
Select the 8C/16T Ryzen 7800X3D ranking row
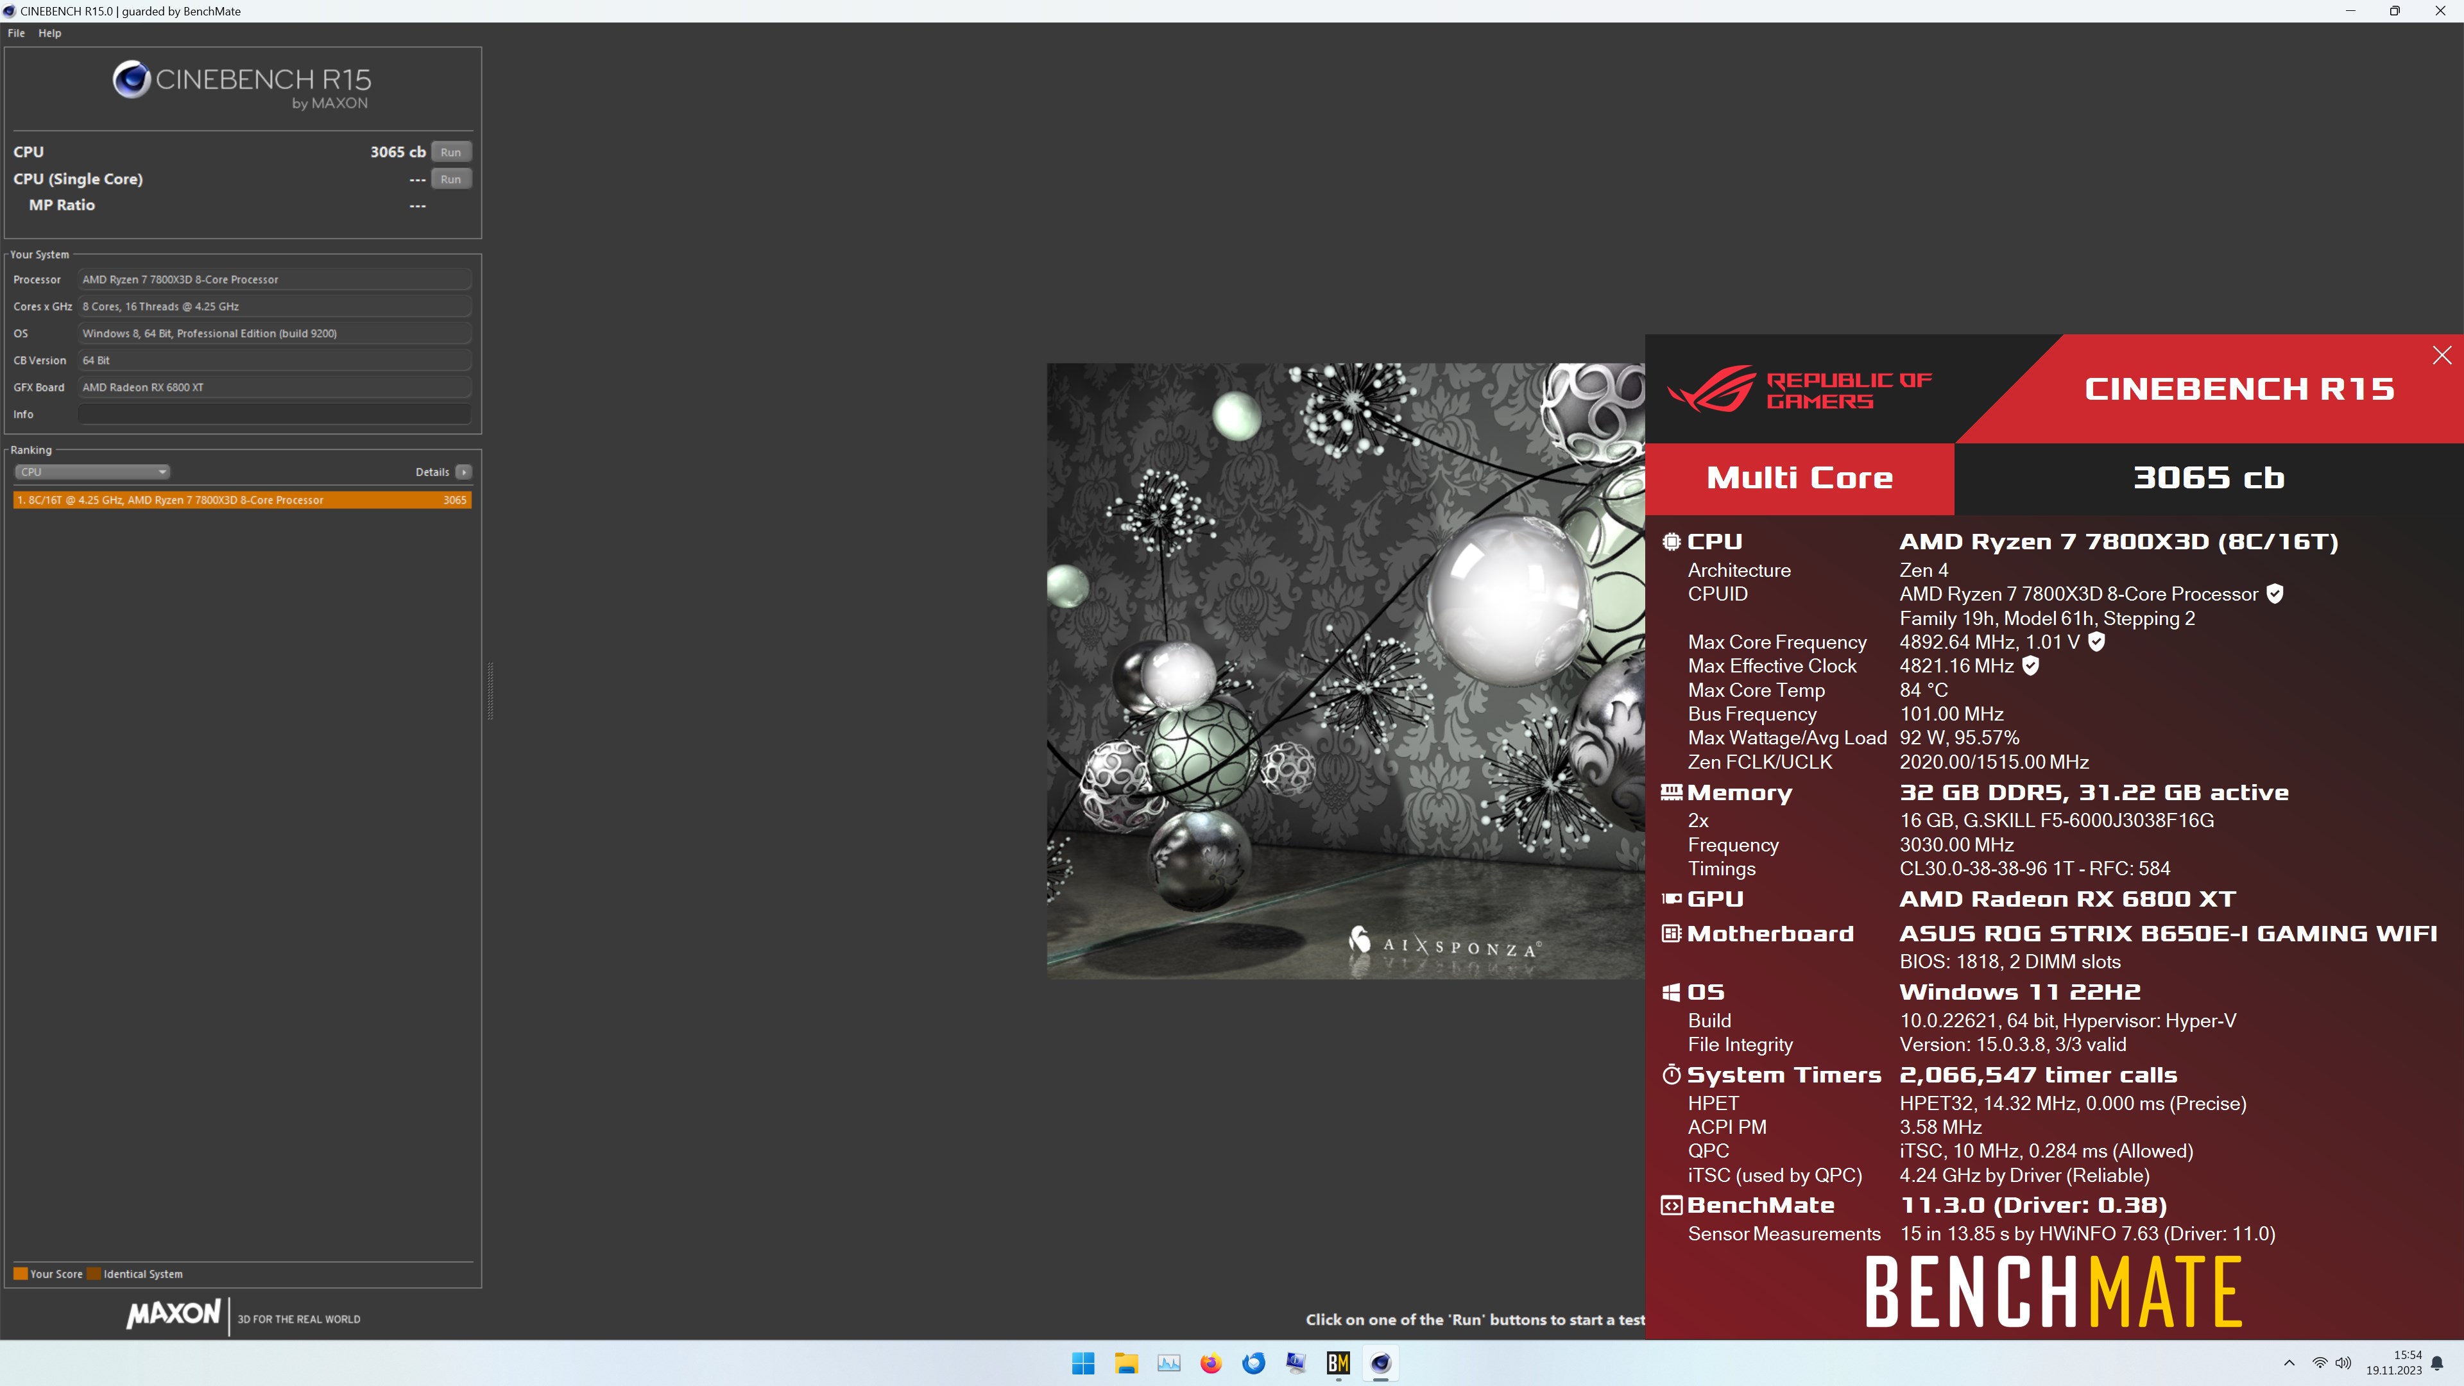(242, 499)
